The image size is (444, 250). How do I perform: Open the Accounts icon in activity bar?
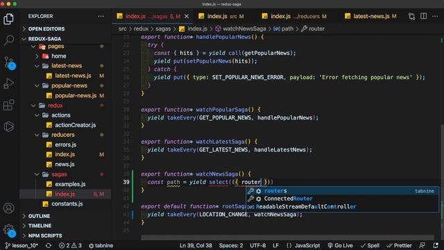[8, 208]
